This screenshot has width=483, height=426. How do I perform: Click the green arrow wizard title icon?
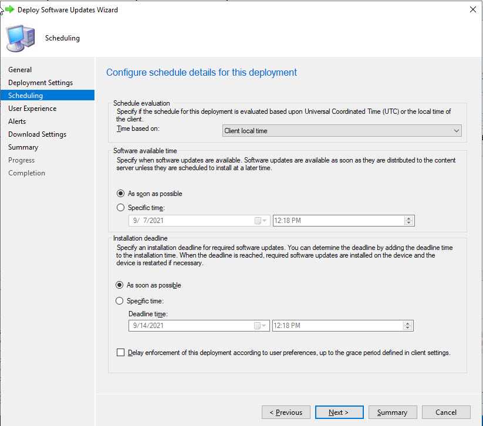(9, 9)
